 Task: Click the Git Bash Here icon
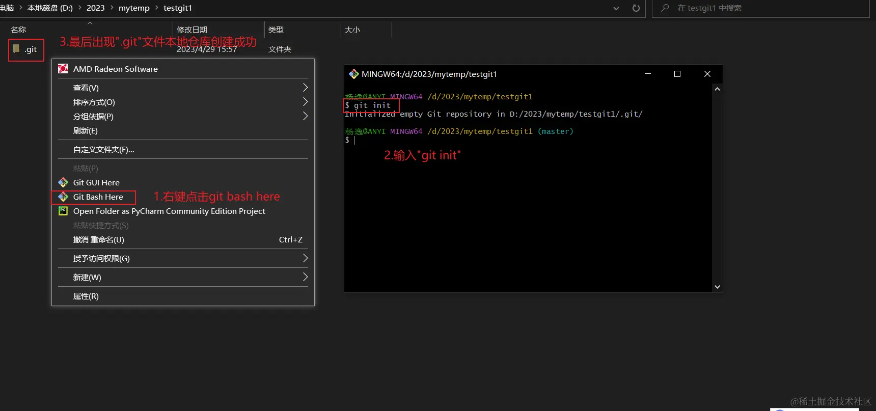tap(63, 197)
